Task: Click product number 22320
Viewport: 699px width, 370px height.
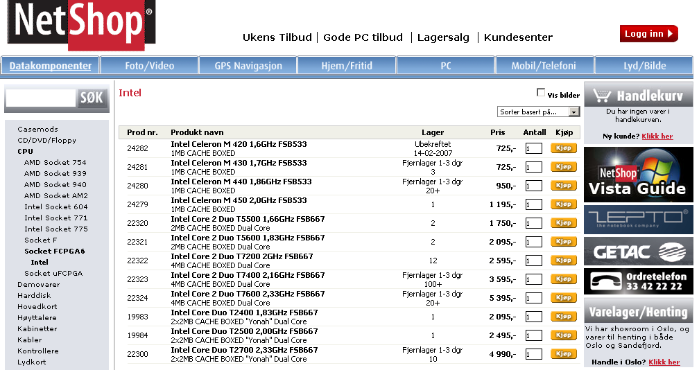Action: [137, 223]
